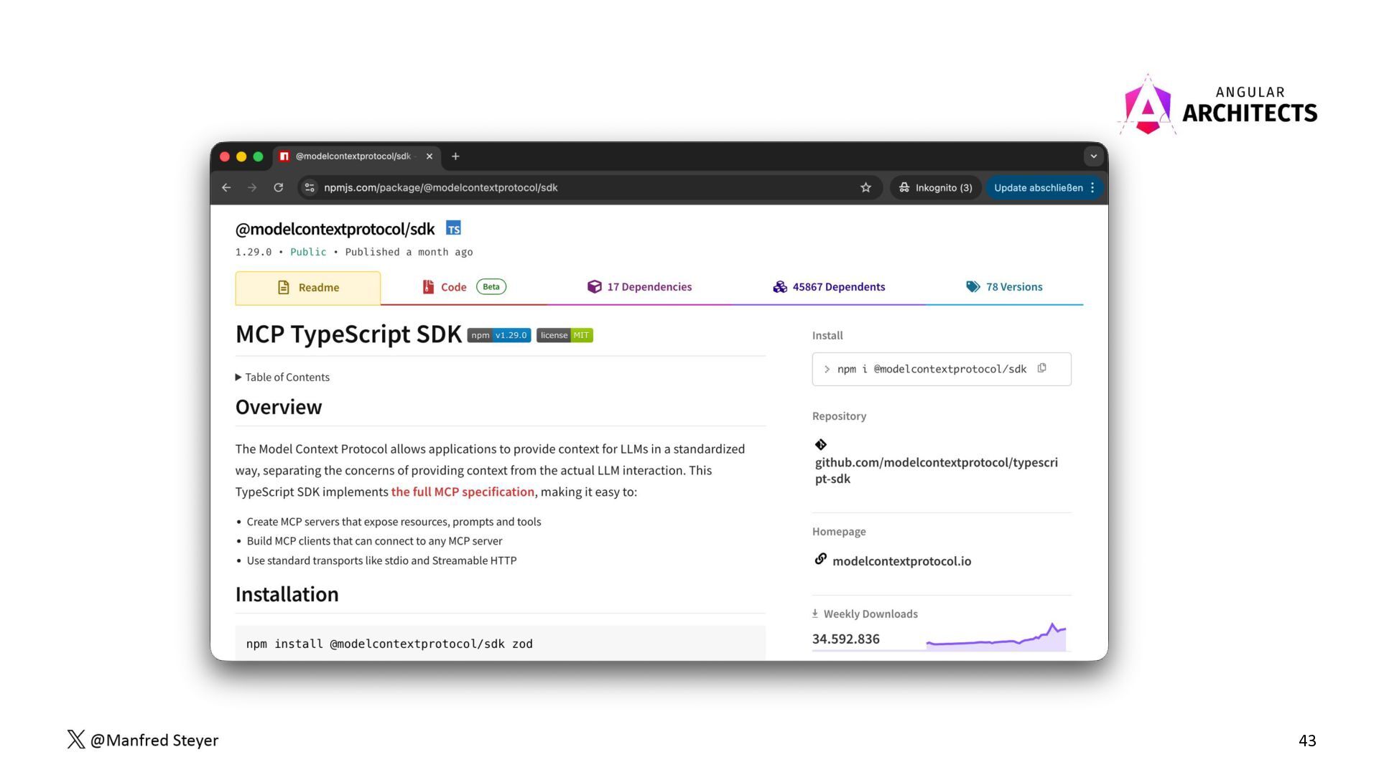Bookmark page with the star icon
The height and width of the screenshot is (775, 1379).
pyautogui.click(x=865, y=187)
